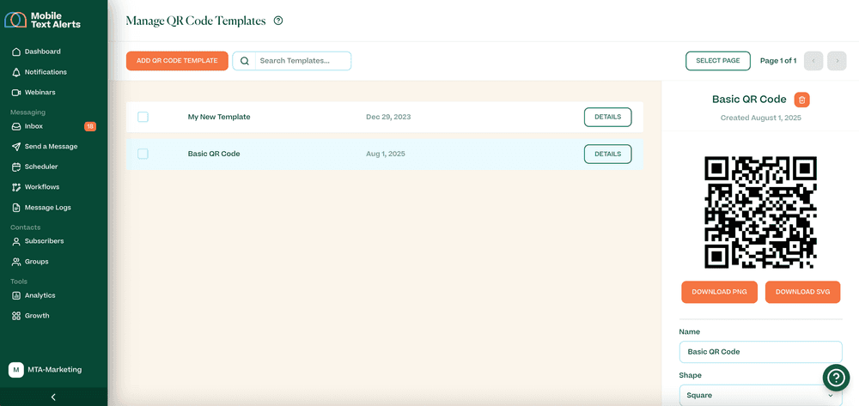Click the My New Template row name
This screenshot has width=859, height=406.
tap(219, 117)
